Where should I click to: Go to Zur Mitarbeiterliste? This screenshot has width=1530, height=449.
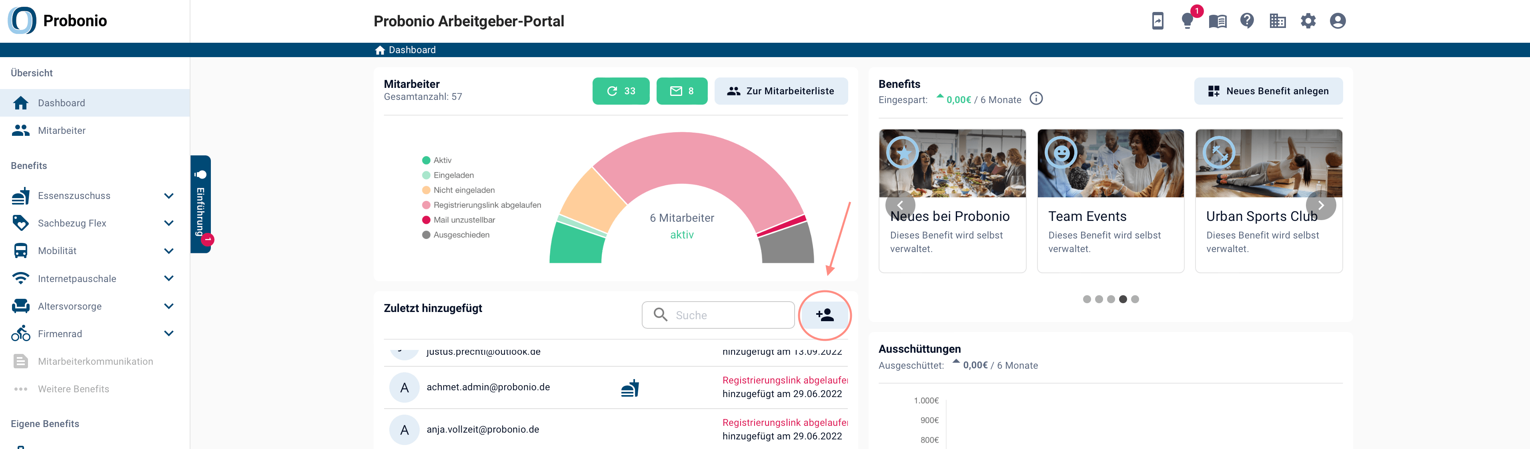point(781,91)
